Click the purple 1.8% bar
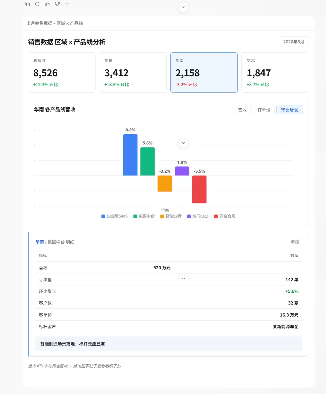 pyautogui.click(x=182, y=171)
